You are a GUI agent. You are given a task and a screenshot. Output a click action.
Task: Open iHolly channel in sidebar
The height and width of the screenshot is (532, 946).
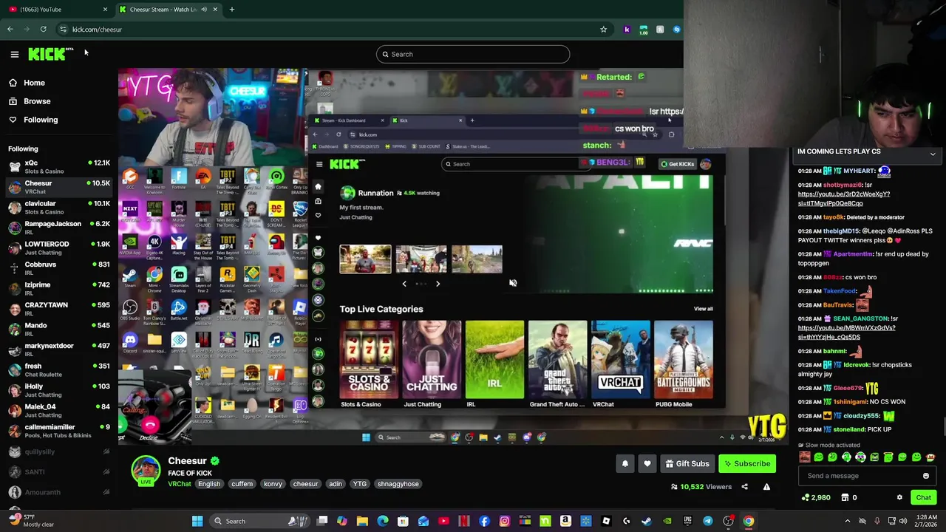click(x=59, y=390)
